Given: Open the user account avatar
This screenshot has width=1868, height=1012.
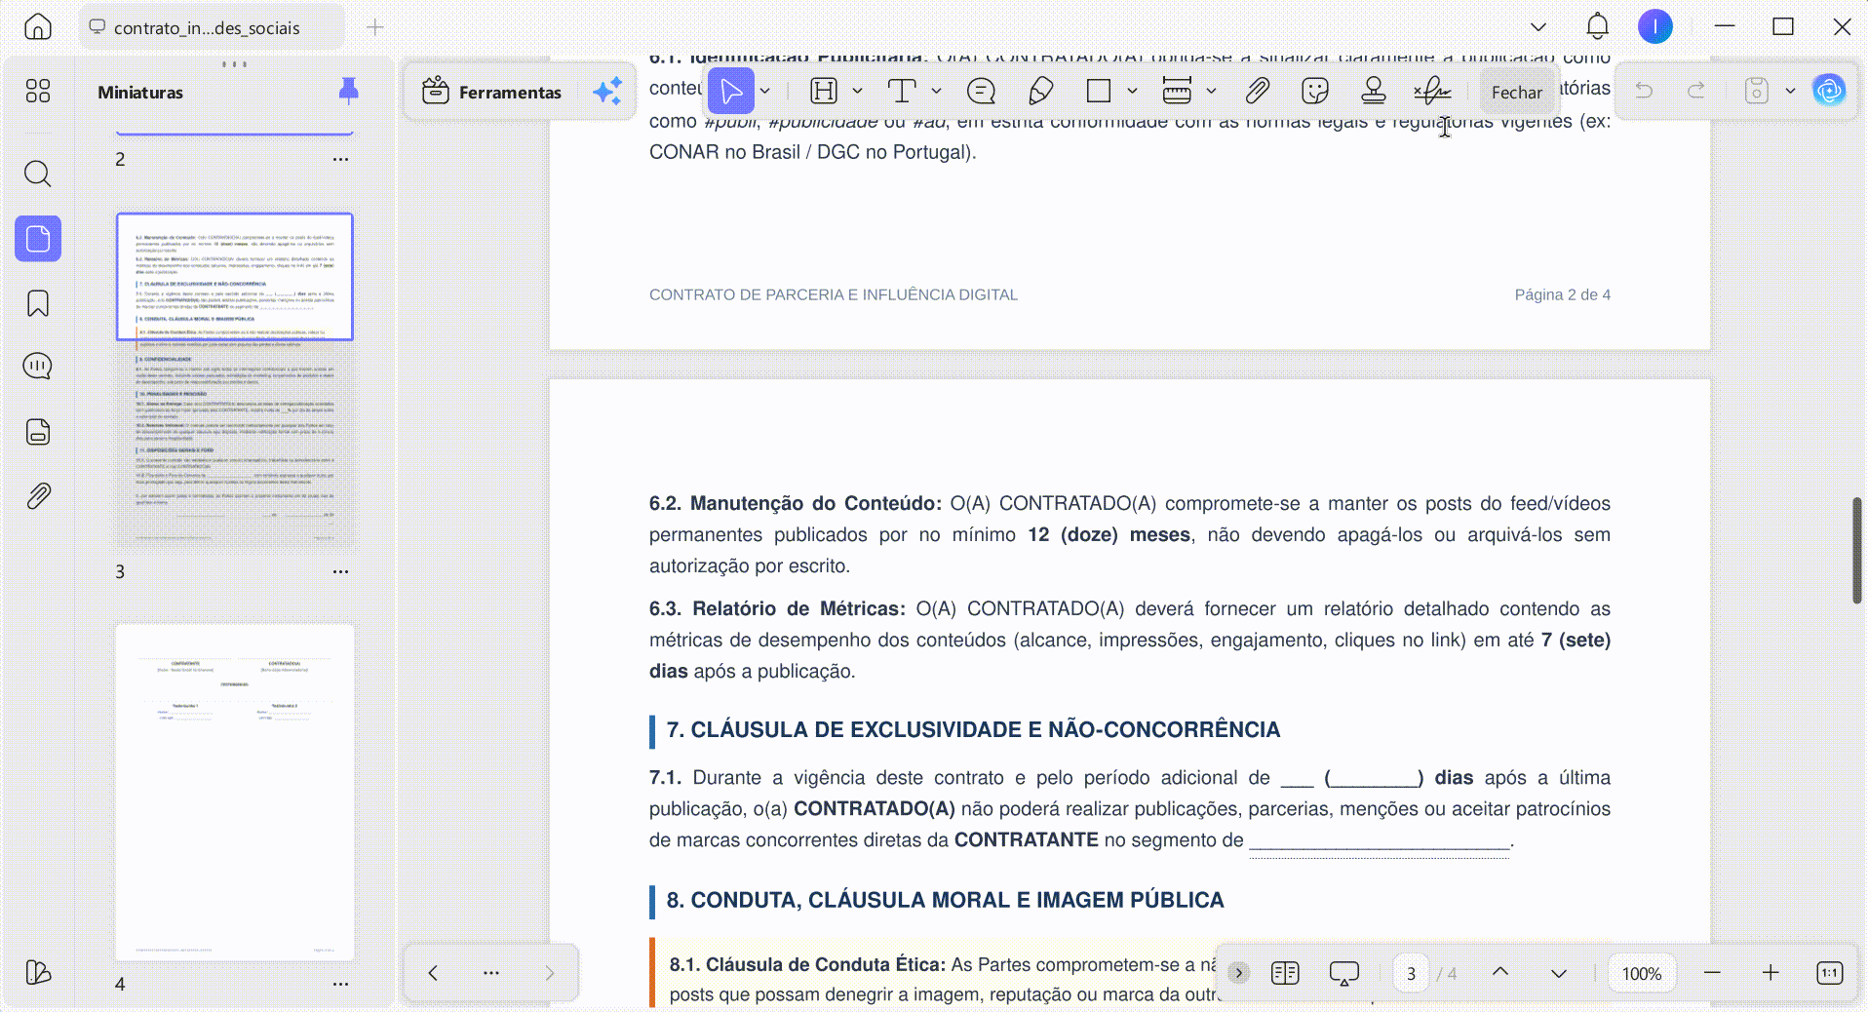Looking at the screenshot, I should click(1654, 26).
